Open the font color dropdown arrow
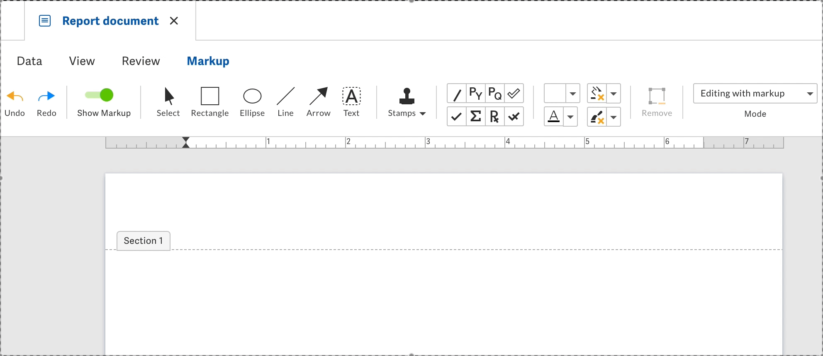This screenshot has height=356, width=823. (x=571, y=117)
